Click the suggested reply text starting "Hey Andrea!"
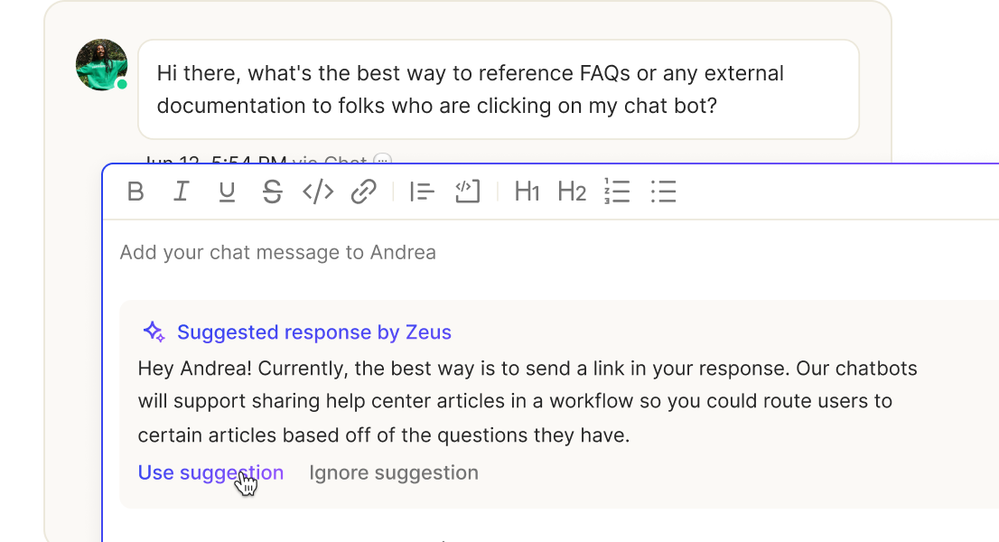The height and width of the screenshot is (542, 999). click(528, 402)
